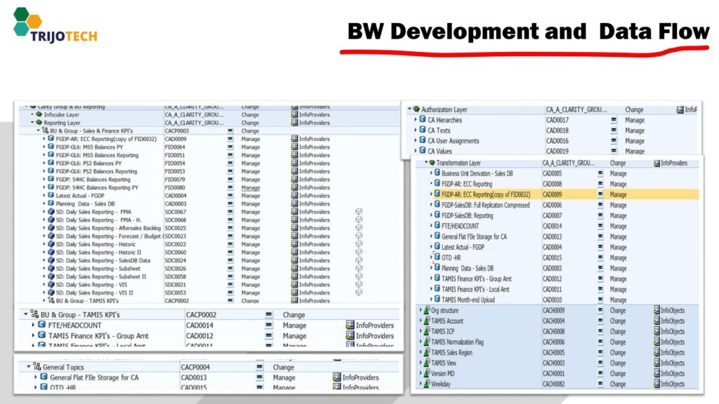The width and height of the screenshot is (719, 404).
Task: Click the DSO icon beside FGDP-GL6: MS5 Balances PY
Action: click(x=51, y=147)
